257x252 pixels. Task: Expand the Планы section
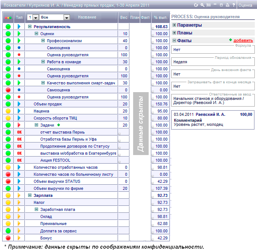pos(175,33)
